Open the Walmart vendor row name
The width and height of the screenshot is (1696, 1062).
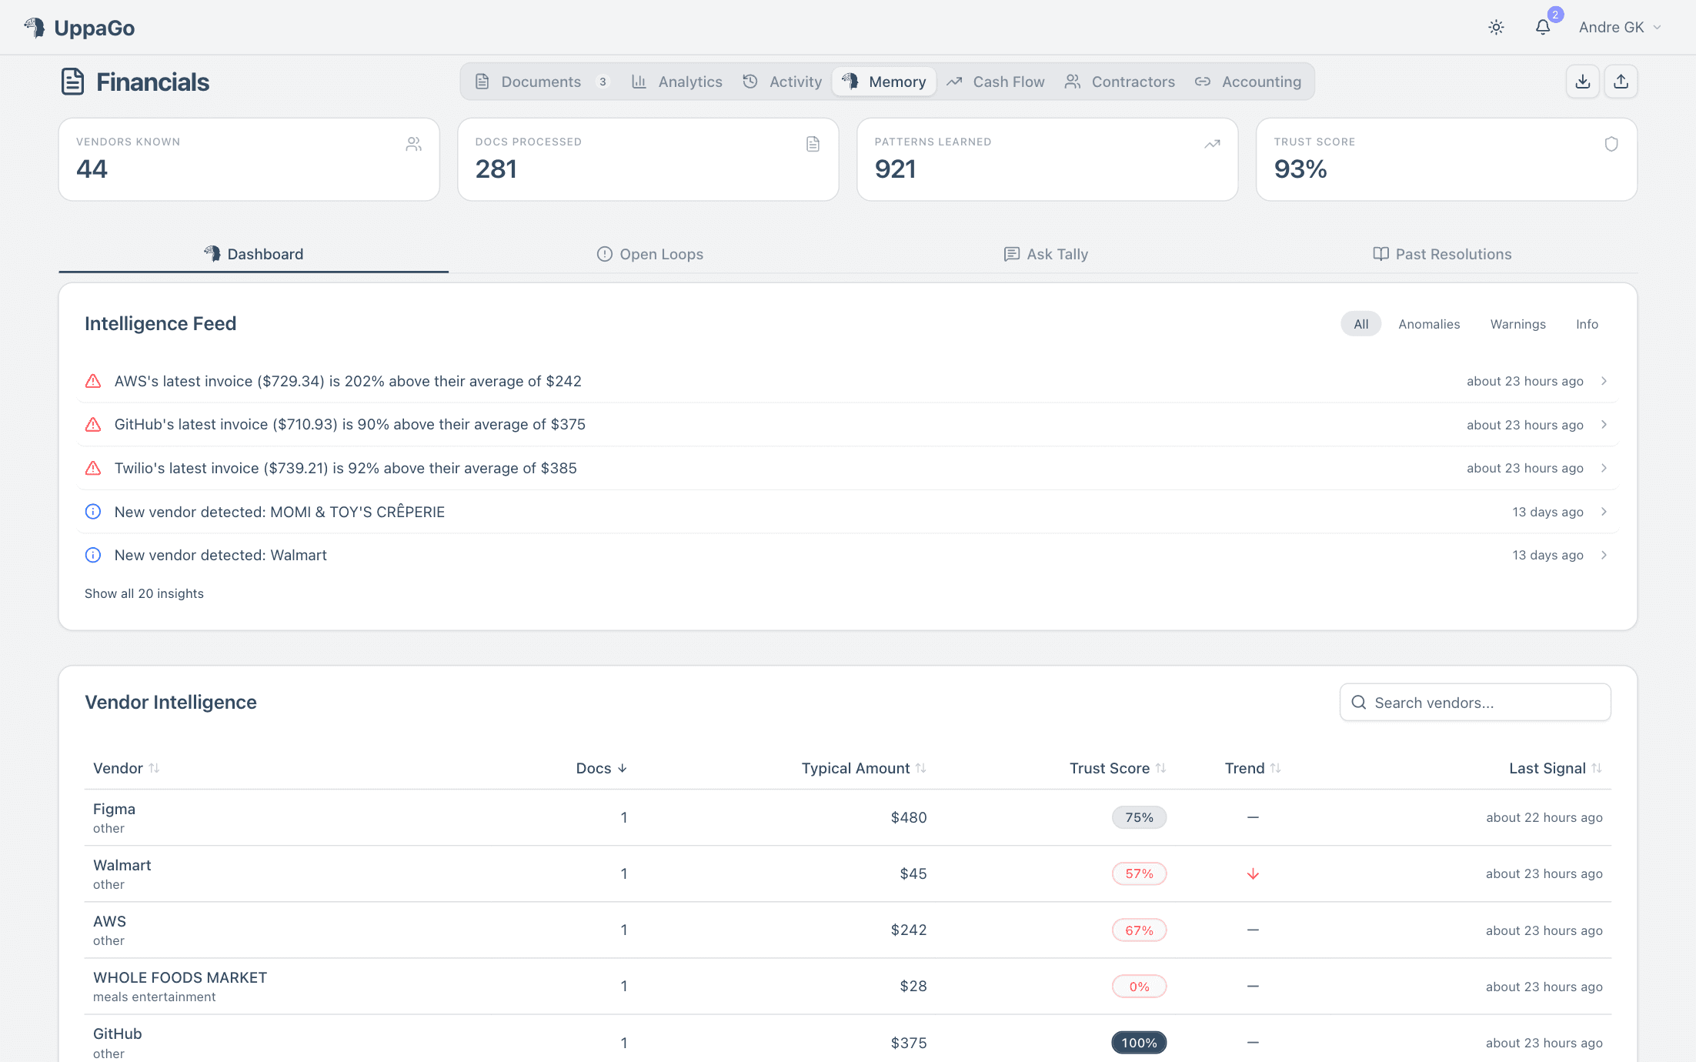(x=122, y=865)
